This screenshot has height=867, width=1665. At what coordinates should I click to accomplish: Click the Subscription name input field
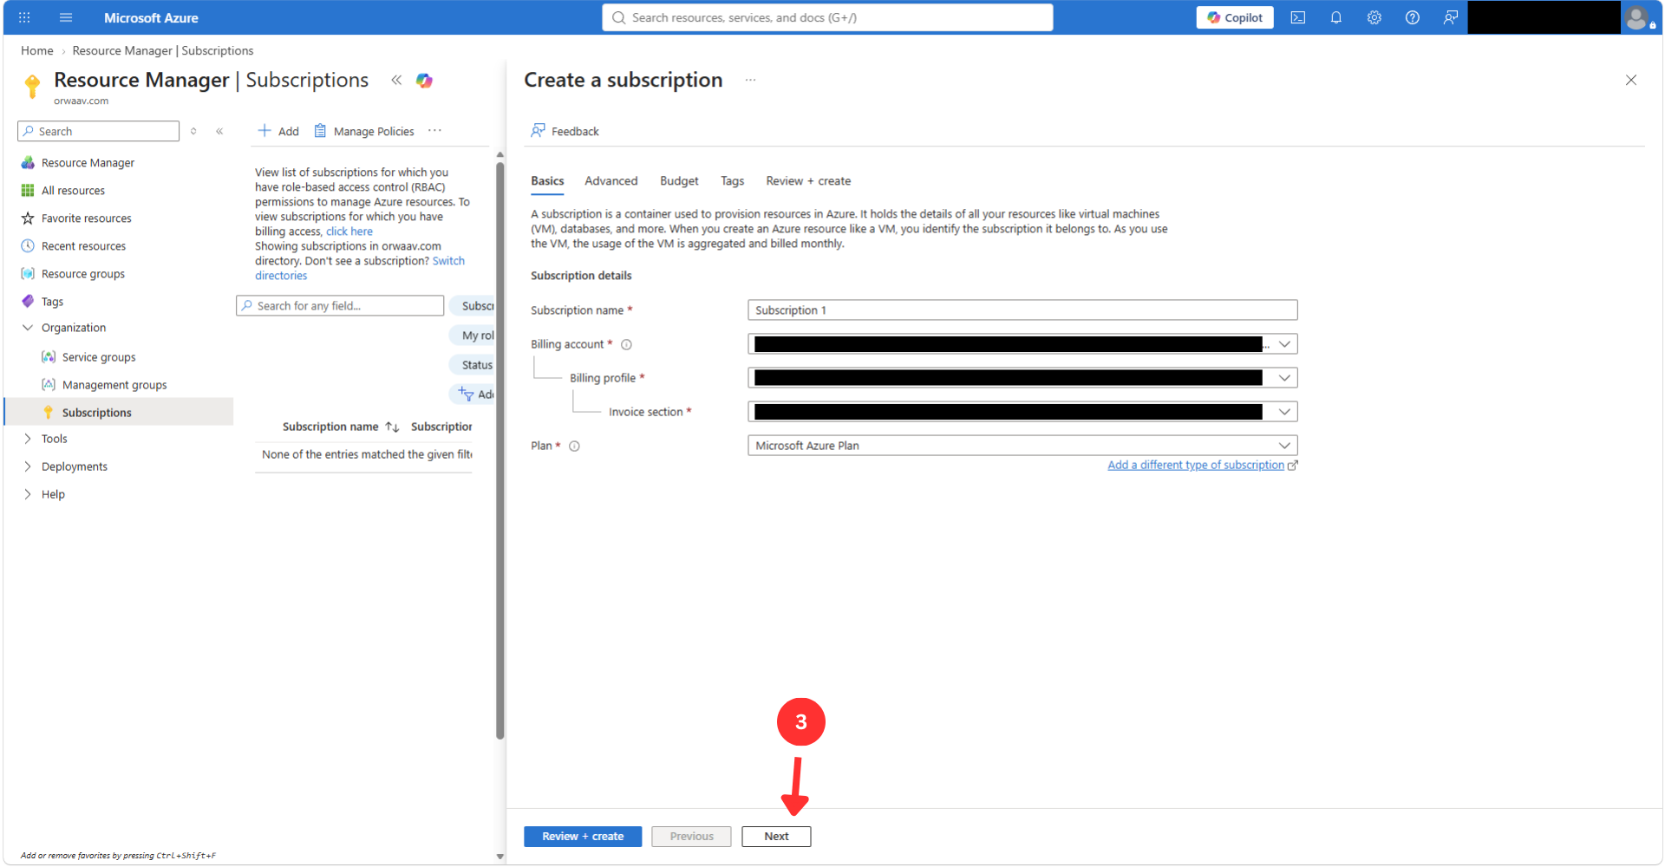point(1022,310)
